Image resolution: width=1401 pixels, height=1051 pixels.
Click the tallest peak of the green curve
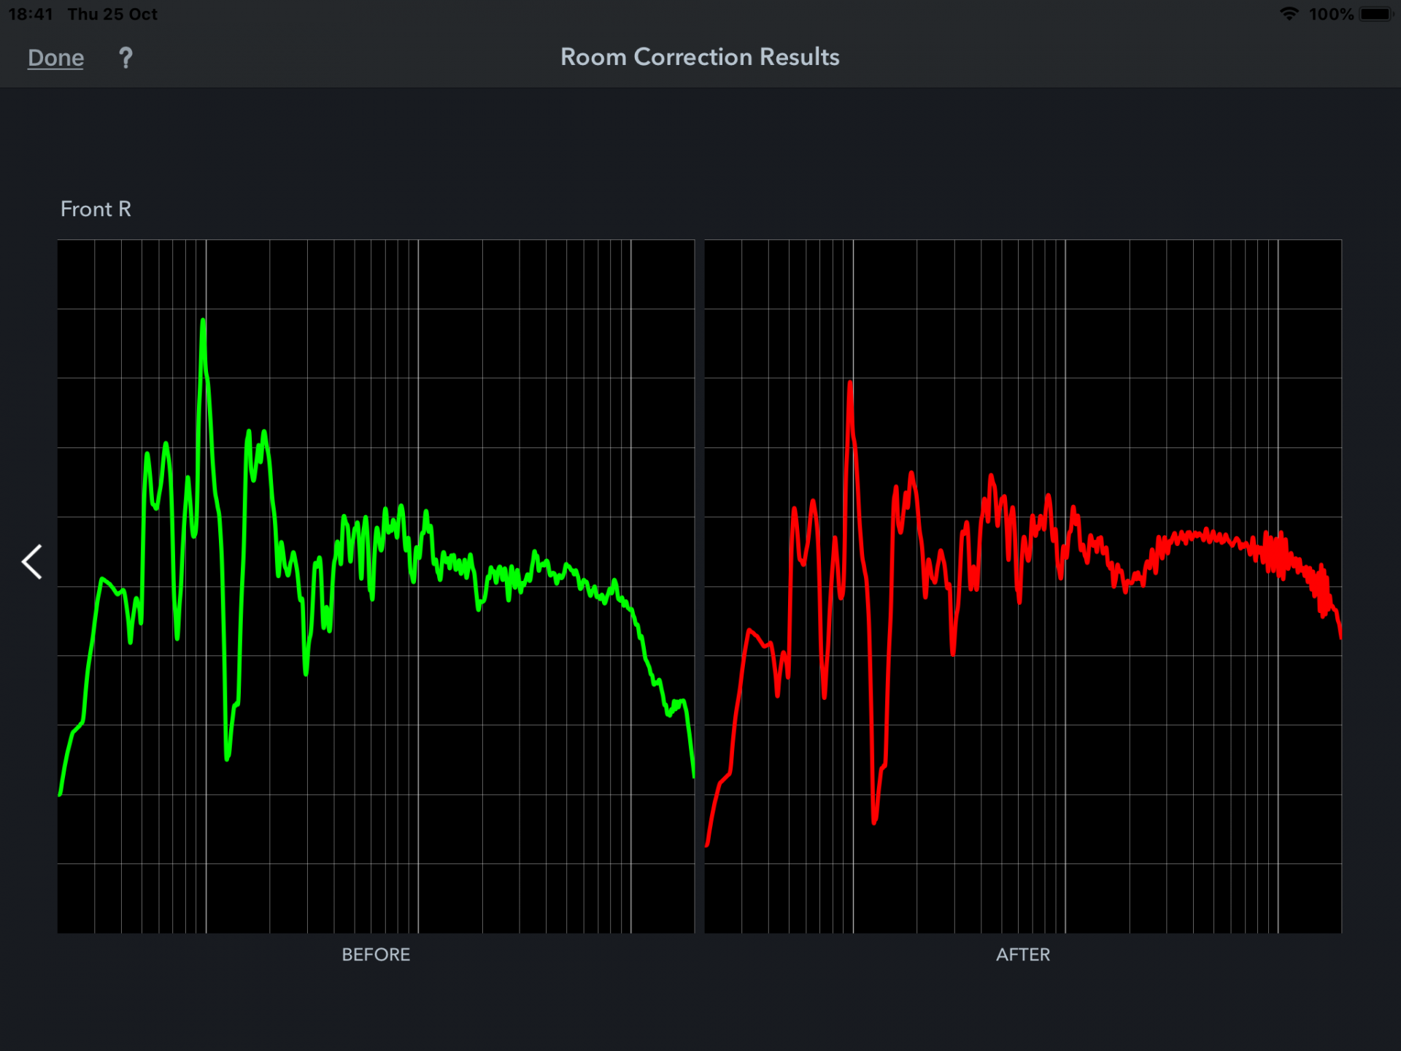[x=203, y=321]
